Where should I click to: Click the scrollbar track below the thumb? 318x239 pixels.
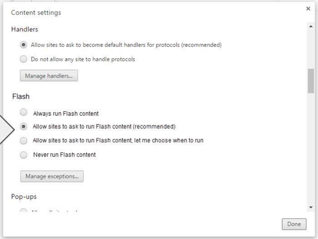311,150
